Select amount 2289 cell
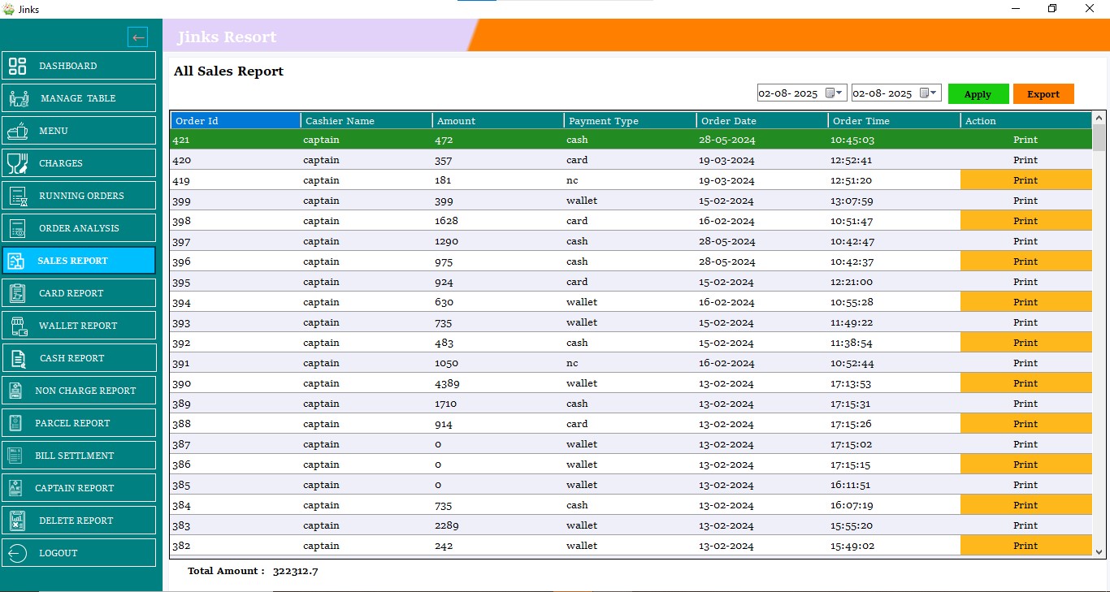 tap(498, 525)
